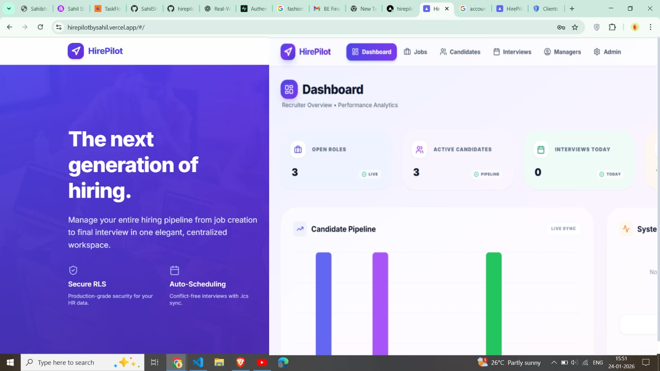
Task: Click the Secure RLS shield icon
Action: [x=73, y=270]
